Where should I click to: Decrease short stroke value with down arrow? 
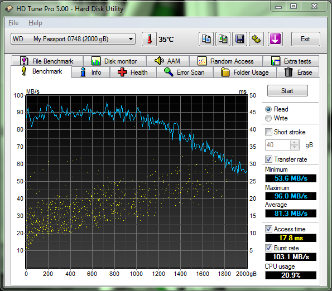294,147
